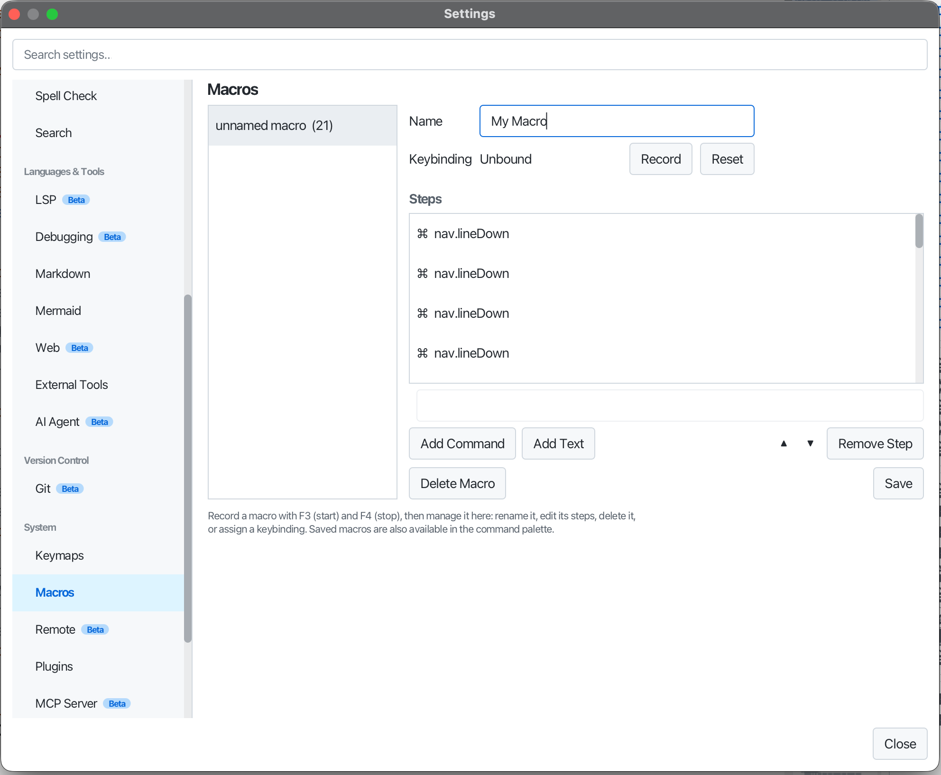Viewport: 941px width, 775px height.
Task: Click the Steps list scrollbar thumb
Action: (919, 231)
